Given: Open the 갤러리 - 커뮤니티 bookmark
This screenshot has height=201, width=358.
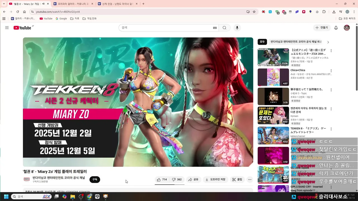Looking at the screenshot, I should (x=23, y=18).
